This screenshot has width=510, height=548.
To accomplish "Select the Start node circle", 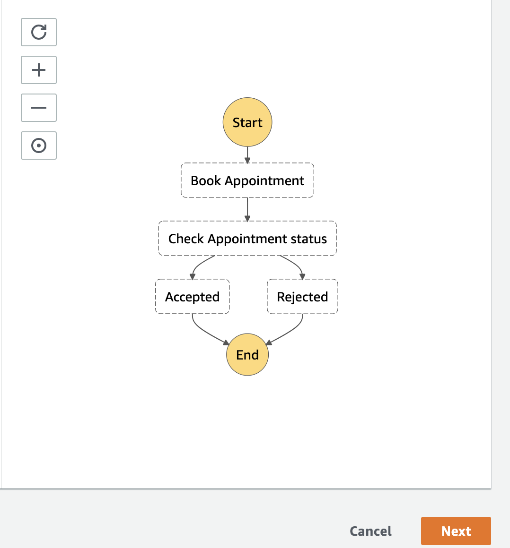I will (247, 122).
